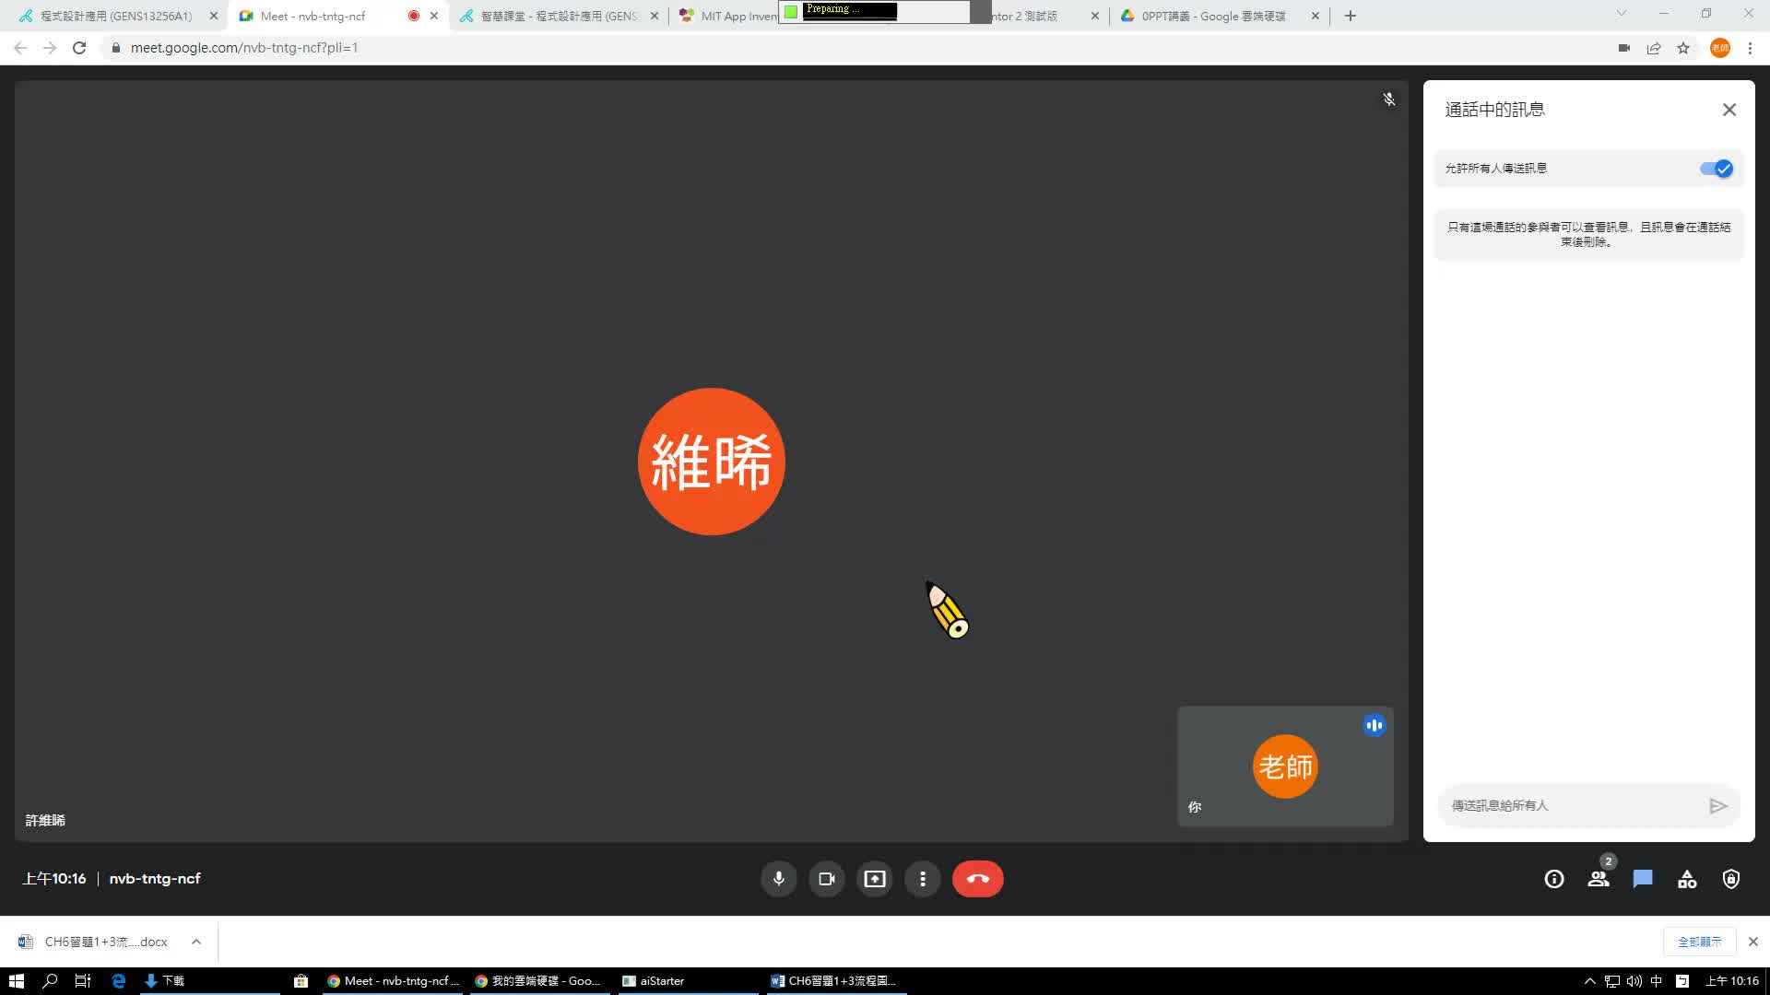This screenshot has width=1770, height=995.
Task: Close the in-call messages panel
Action: pyautogui.click(x=1729, y=110)
